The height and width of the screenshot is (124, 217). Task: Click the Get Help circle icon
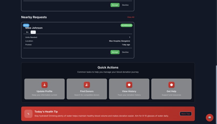tap(171, 85)
